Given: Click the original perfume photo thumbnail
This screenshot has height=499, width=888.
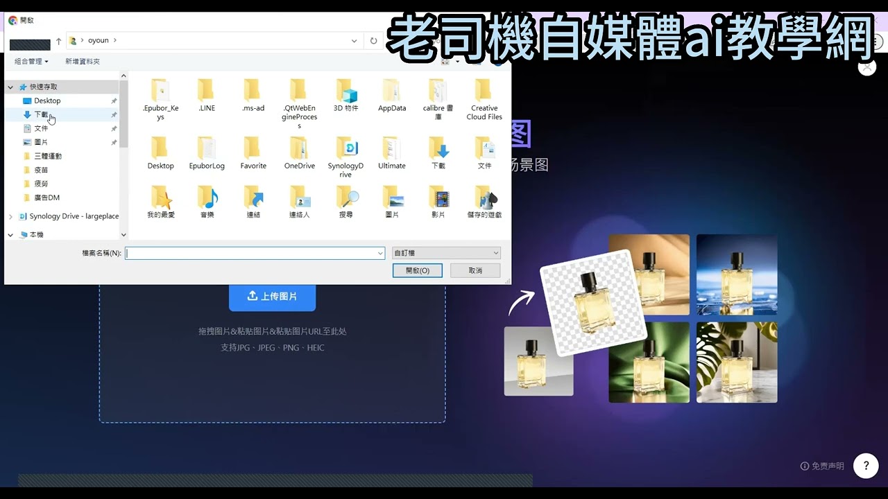Looking at the screenshot, I should tap(539, 361).
